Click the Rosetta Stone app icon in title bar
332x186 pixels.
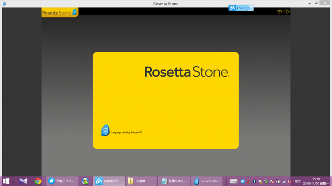(4, 4)
